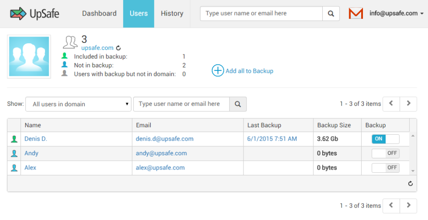The image size is (428, 220).
Task: Open the 6/1/2015 7:51 AM backup link
Action: tap(272, 139)
